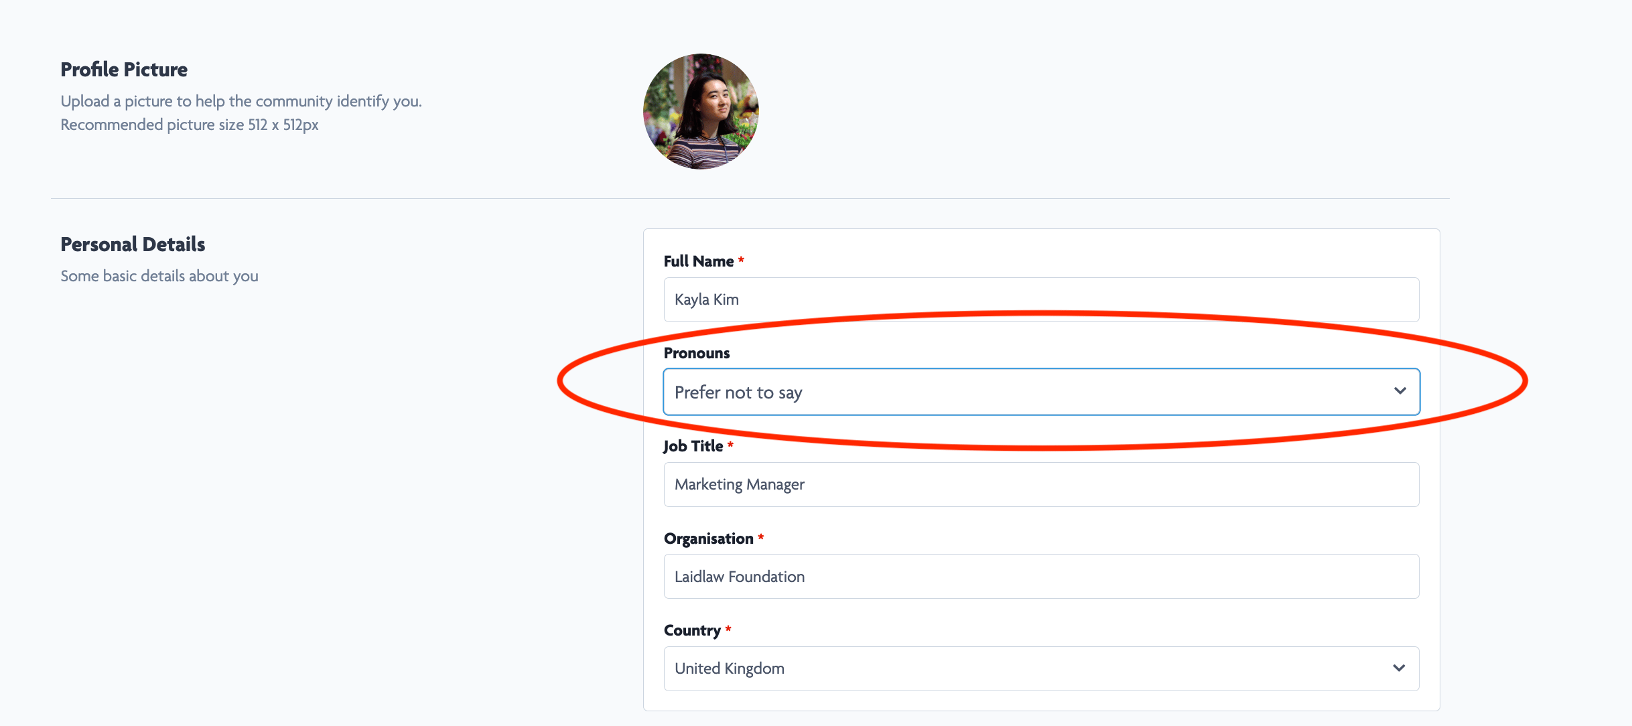Open the Country dropdown showing United Kingdom
The height and width of the screenshot is (726, 1632).
coord(1005,668)
